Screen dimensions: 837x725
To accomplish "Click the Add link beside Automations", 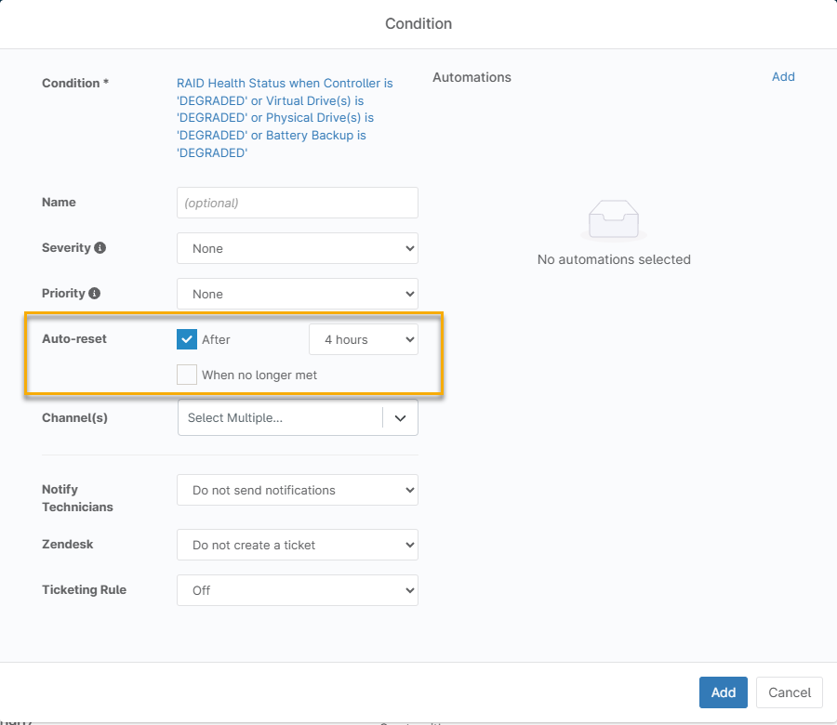I will click(783, 77).
